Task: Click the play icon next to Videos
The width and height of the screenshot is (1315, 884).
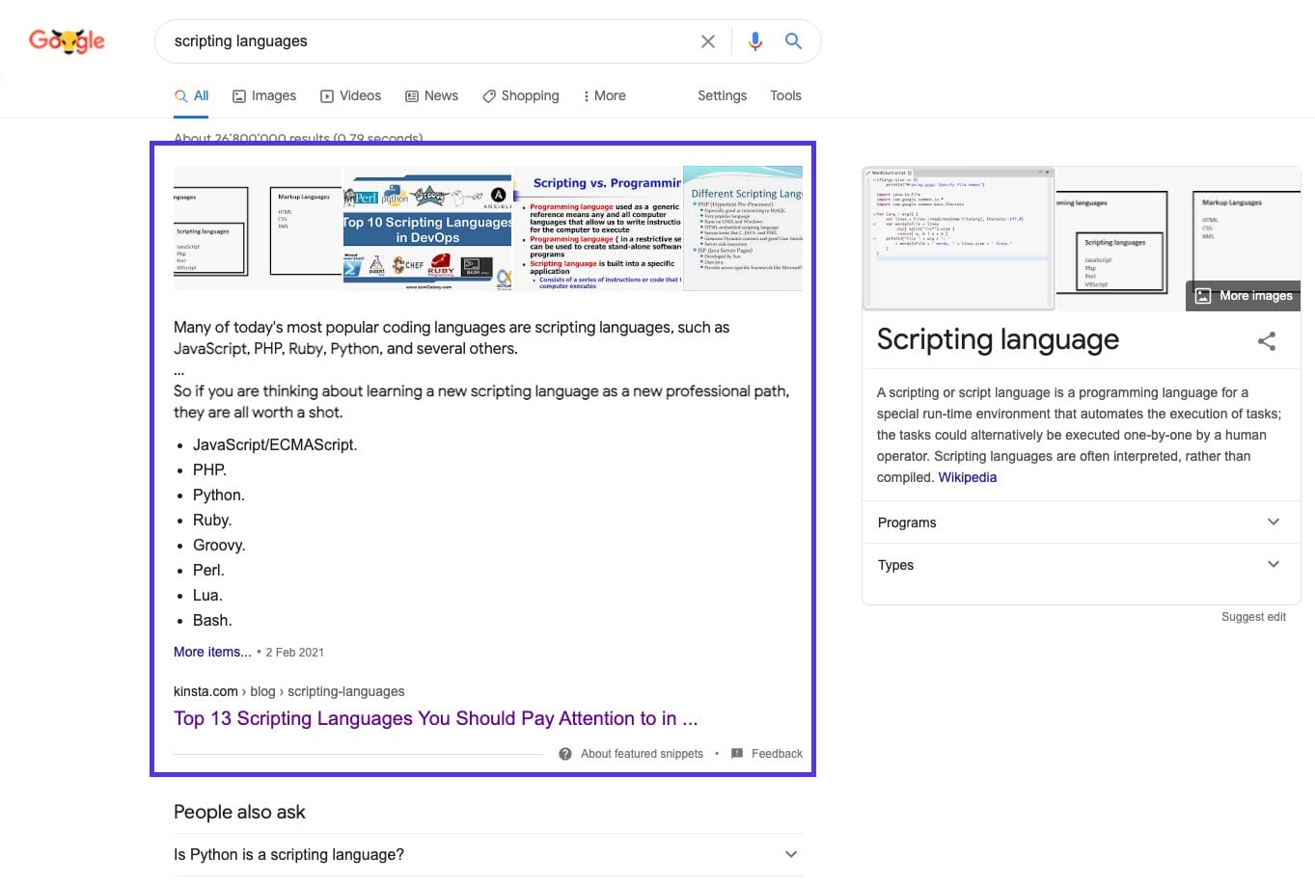Action: coord(327,95)
